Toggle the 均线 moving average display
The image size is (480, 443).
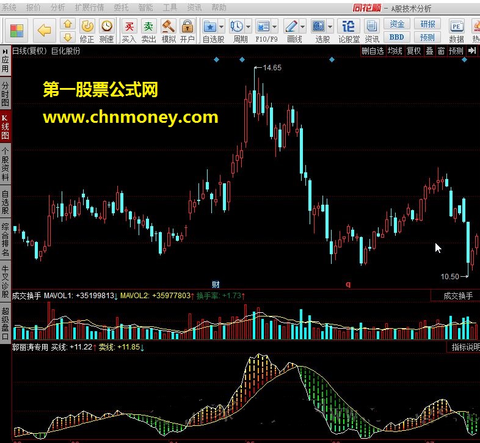point(395,51)
